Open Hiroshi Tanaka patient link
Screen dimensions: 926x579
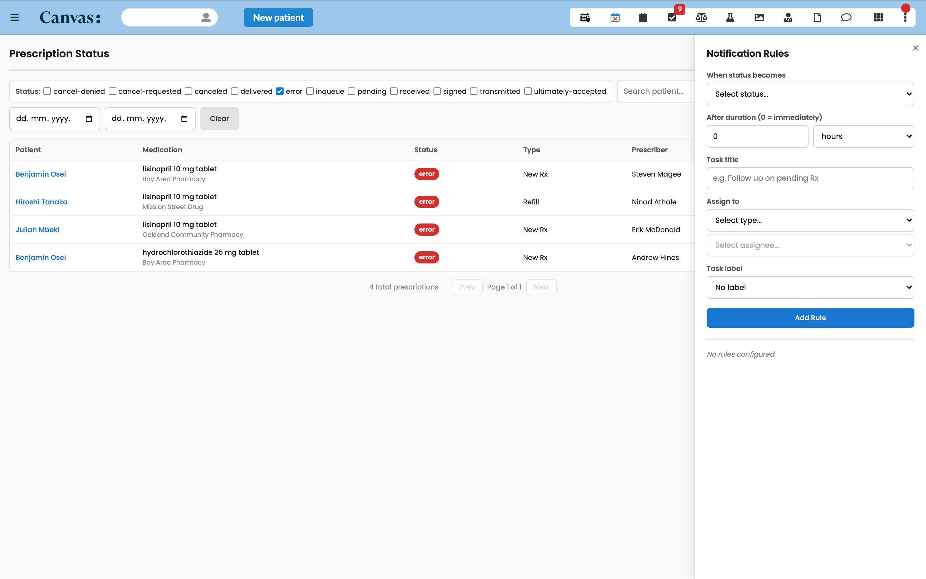coord(41,202)
